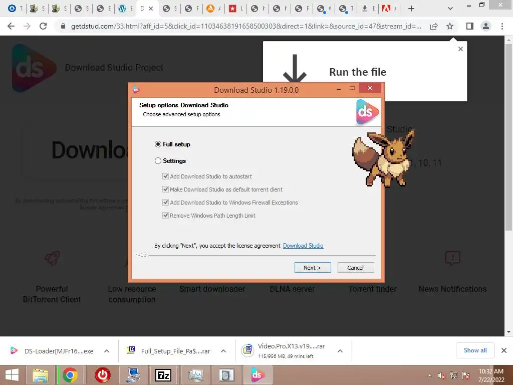Click the News Notifications alert icon
The image size is (513, 385).
tap(453, 258)
